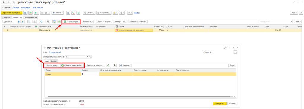The height and width of the screenshot is (109, 304).
Task: Click the help question mark button
Action: tap(301, 13)
